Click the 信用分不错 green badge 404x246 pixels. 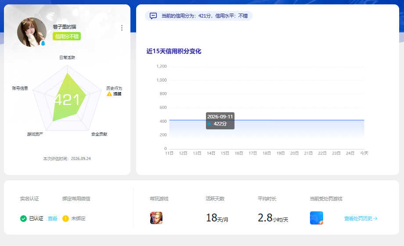(x=67, y=36)
